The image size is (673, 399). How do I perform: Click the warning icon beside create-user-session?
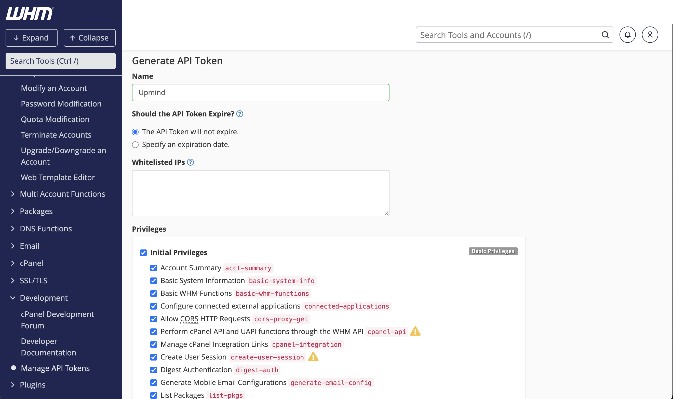coord(313,357)
